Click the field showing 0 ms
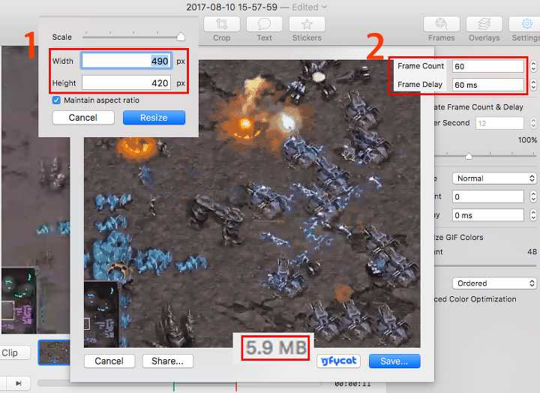 488,215
